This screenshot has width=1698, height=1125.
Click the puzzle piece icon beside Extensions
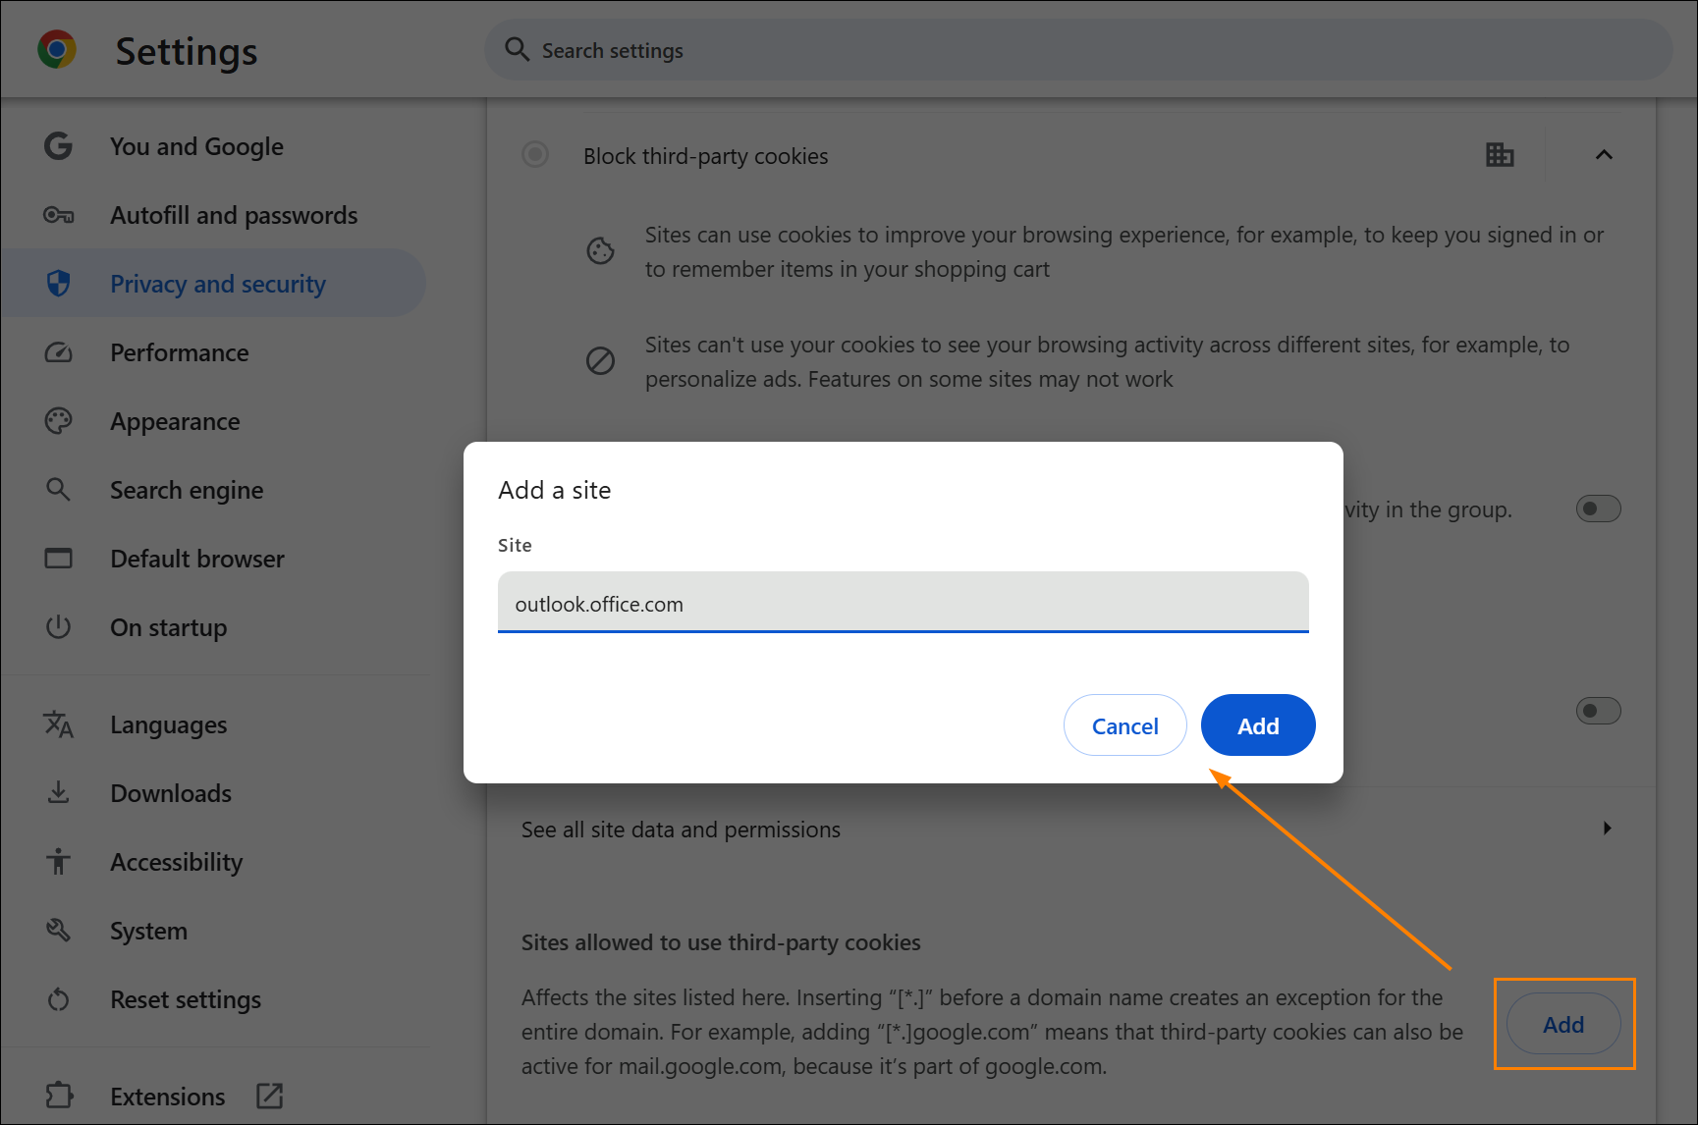[59, 1096]
